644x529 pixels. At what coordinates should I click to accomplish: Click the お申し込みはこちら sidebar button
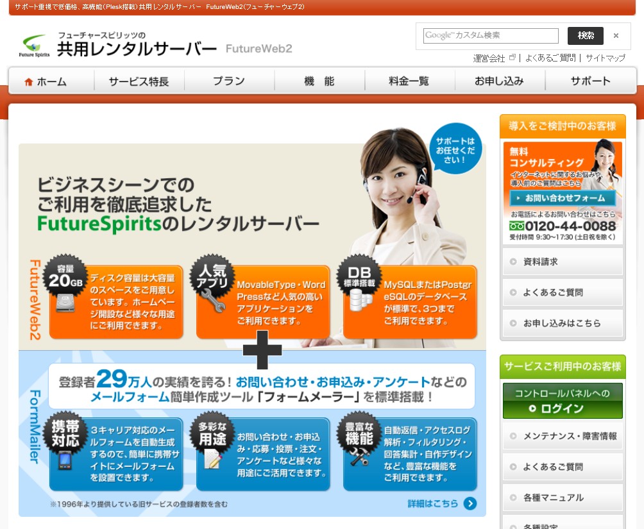[x=563, y=323]
